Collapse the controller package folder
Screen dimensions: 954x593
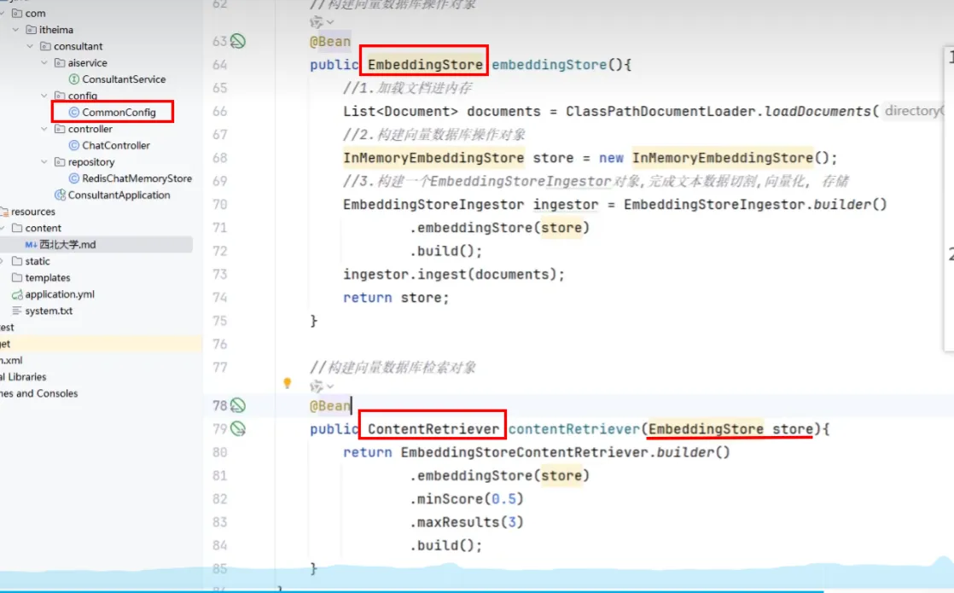point(45,130)
